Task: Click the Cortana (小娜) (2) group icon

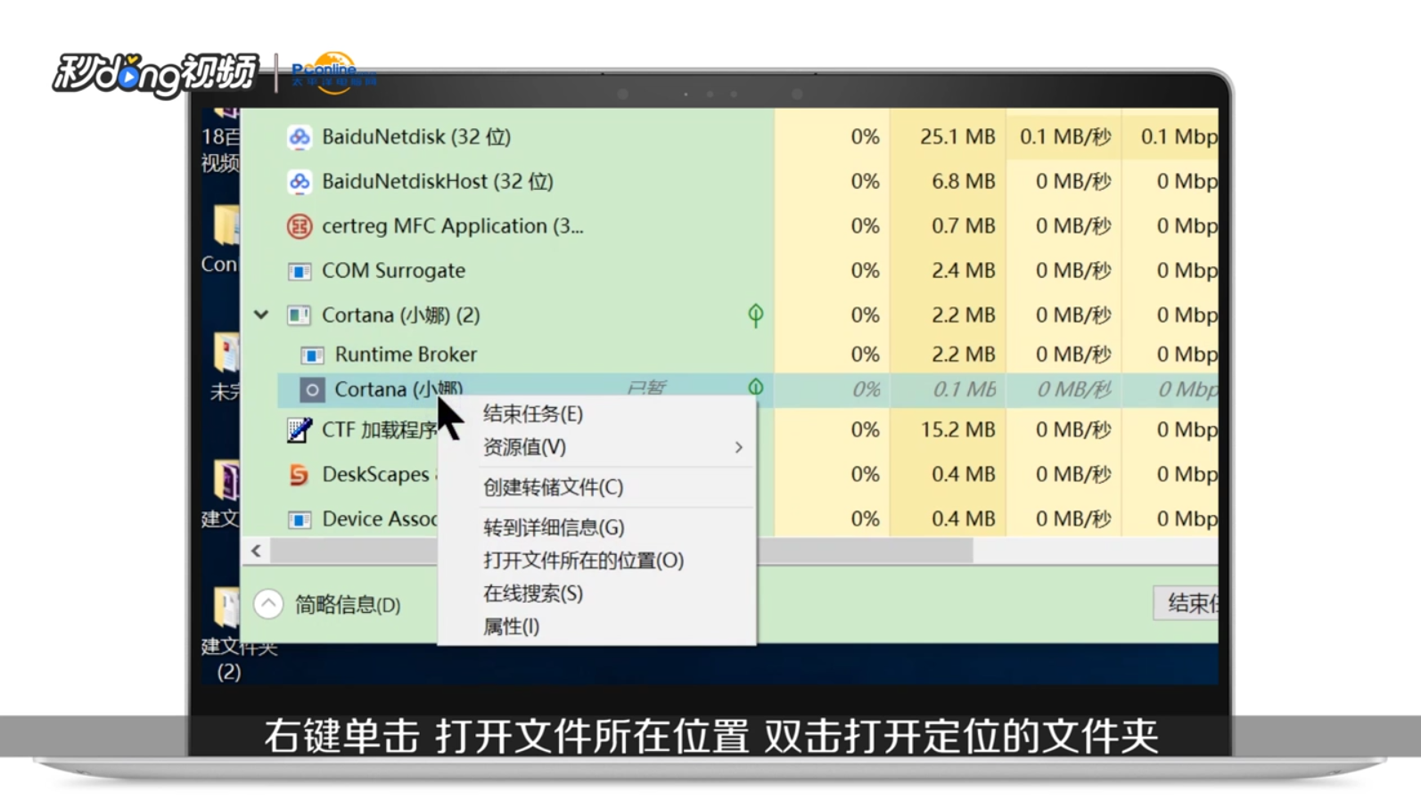Action: coord(299,315)
